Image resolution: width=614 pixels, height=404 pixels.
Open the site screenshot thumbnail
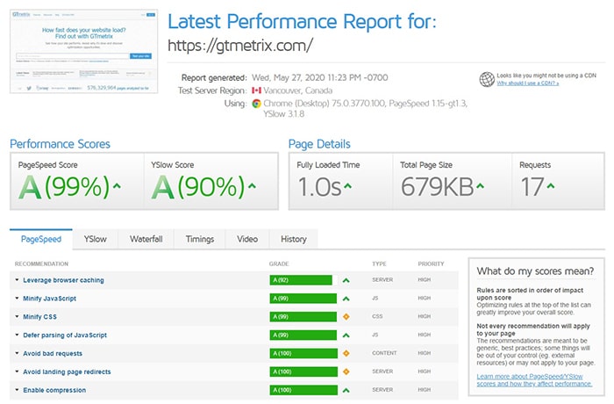coord(84,52)
